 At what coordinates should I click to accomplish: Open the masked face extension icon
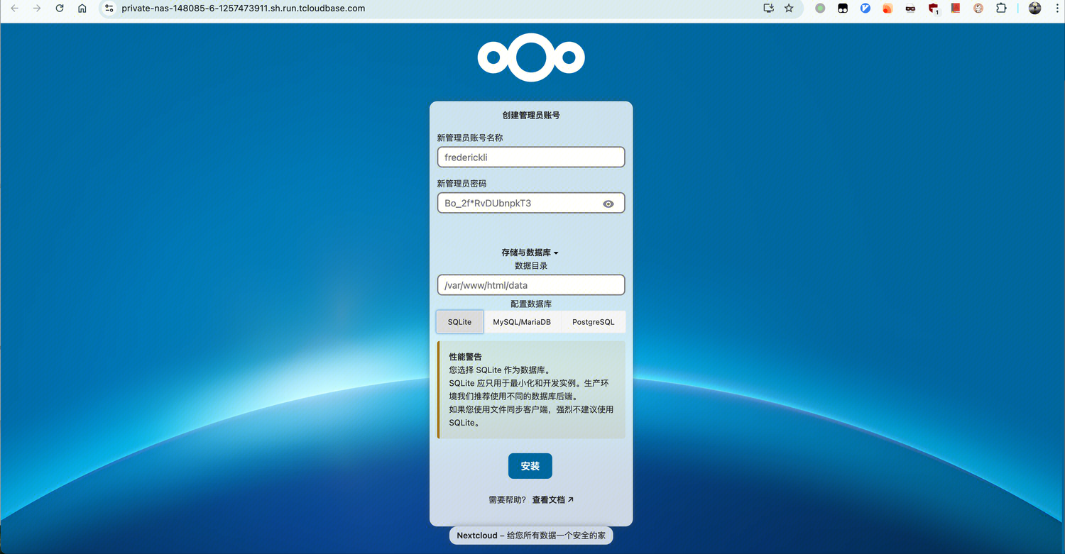pos(910,9)
